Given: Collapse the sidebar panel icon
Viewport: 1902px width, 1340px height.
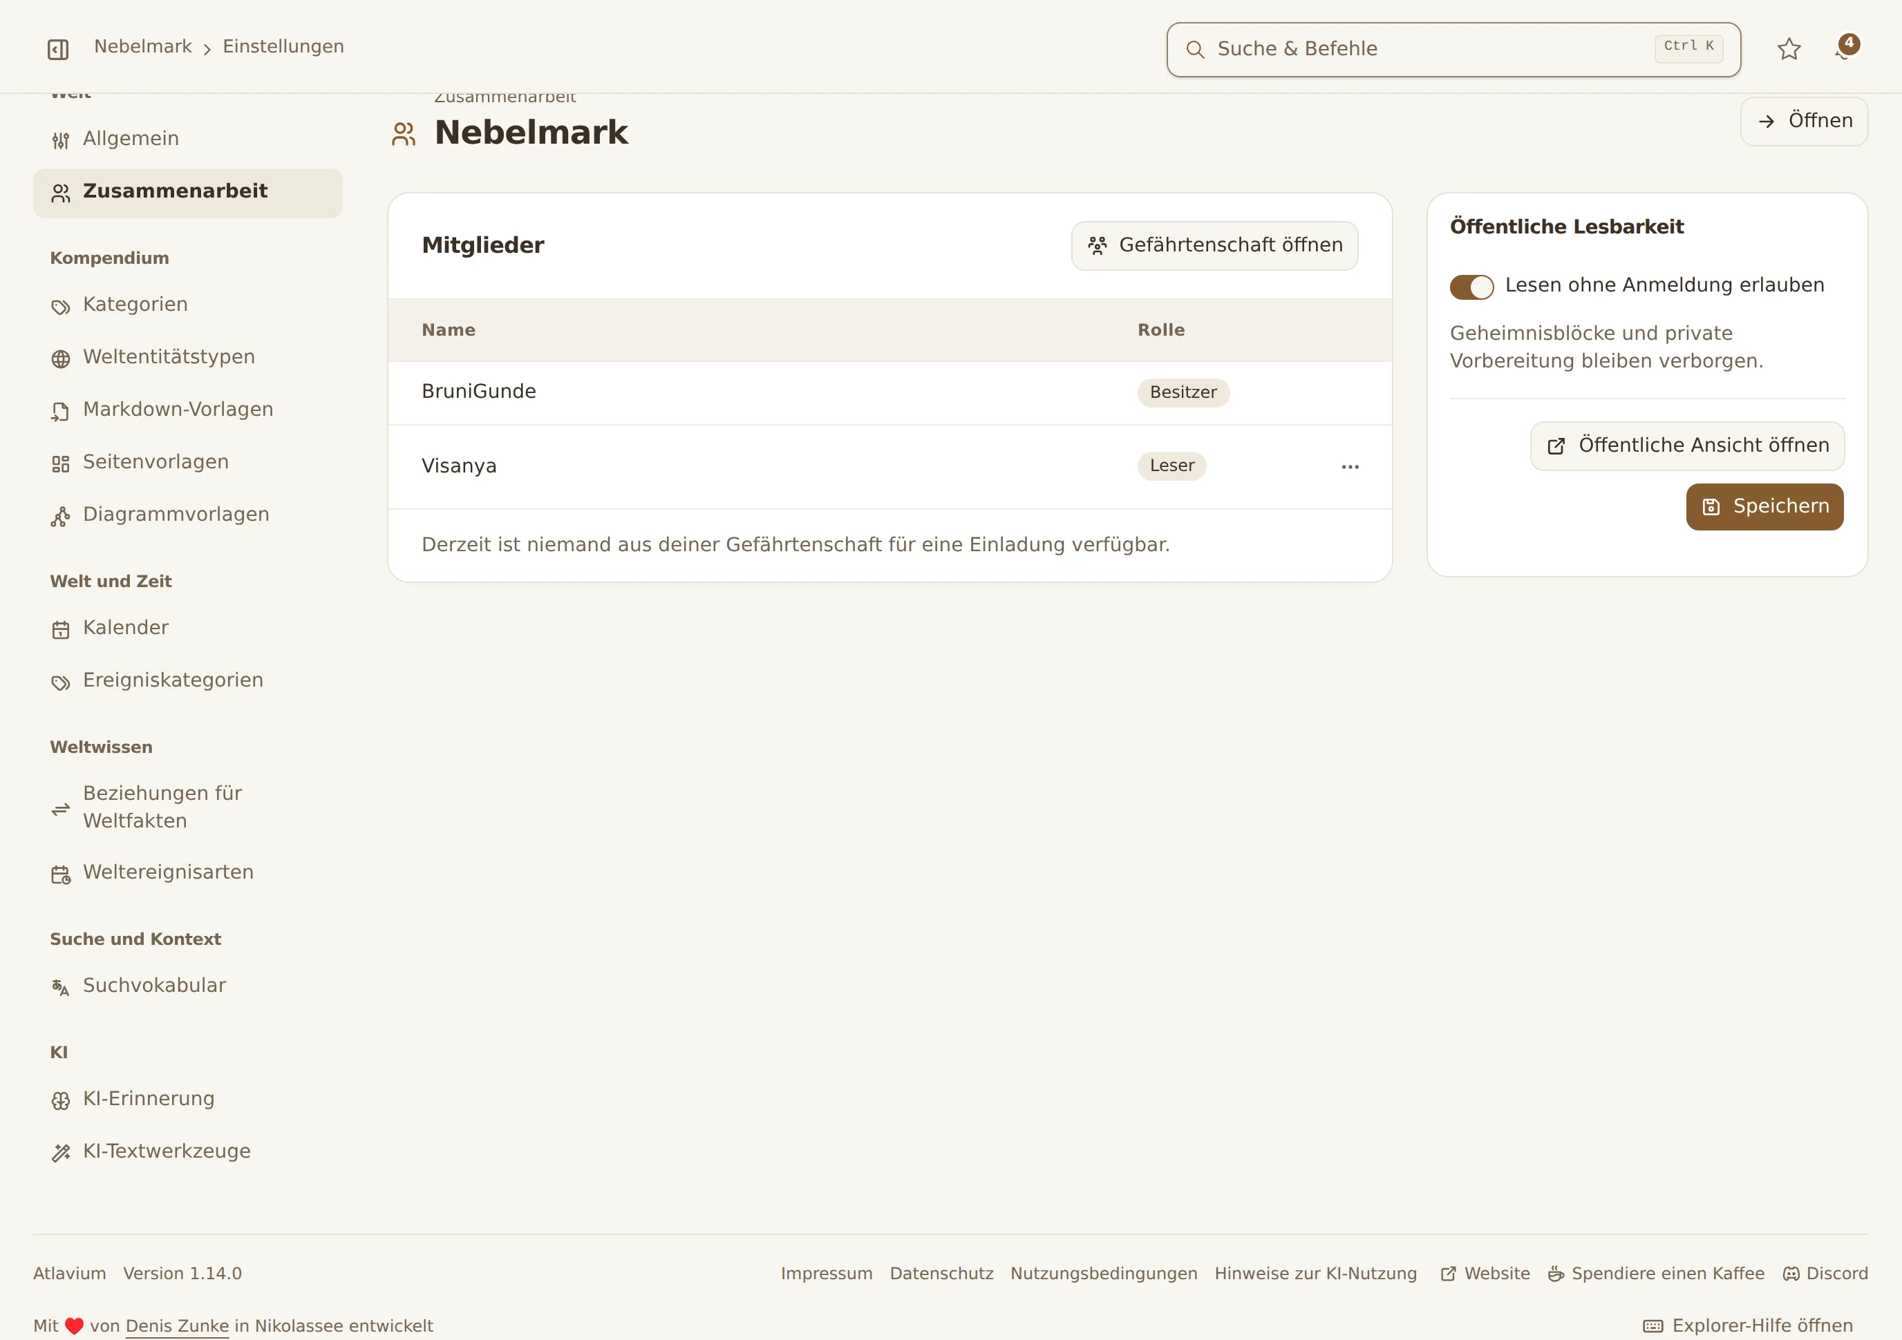Looking at the screenshot, I should pyautogui.click(x=58, y=50).
